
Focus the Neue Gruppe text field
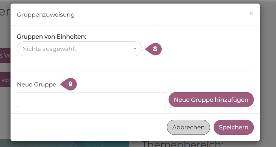pyautogui.click(x=91, y=100)
